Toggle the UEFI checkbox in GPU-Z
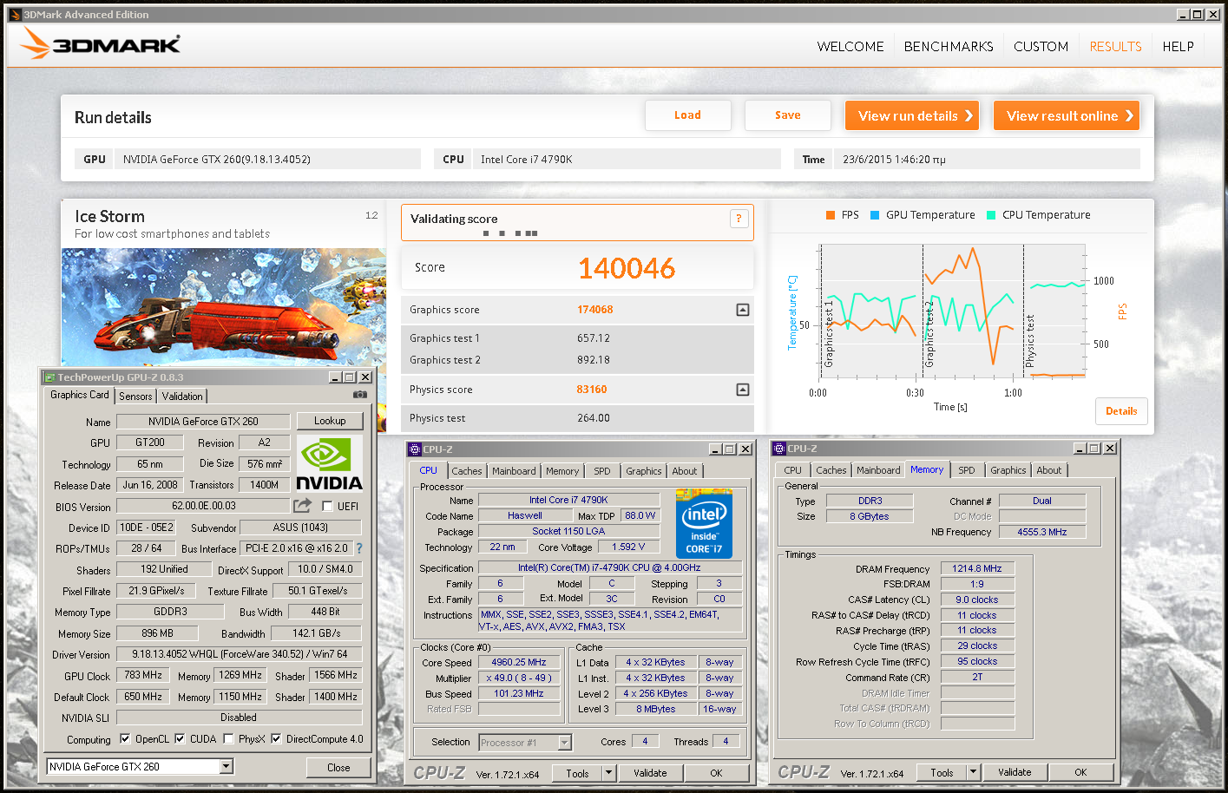This screenshot has width=1228, height=793. click(x=327, y=506)
